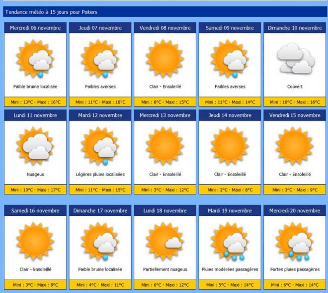The height and width of the screenshot is (293, 328).
Task: Click temperature bar 'Mini : 11°C - Maxi : 14°C'
Action: click(x=230, y=102)
